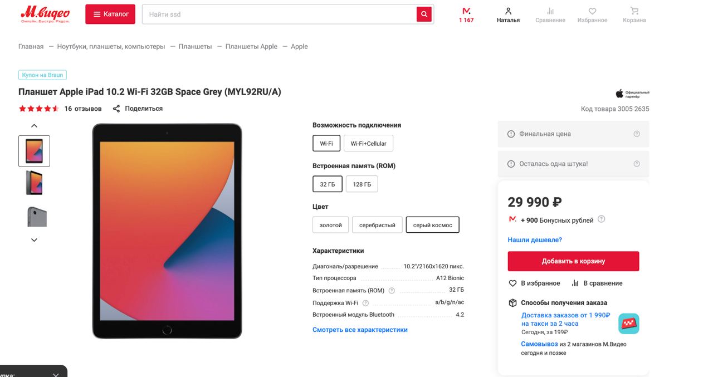
Task: Expand Смотреть все характеристики
Action: (x=360, y=330)
